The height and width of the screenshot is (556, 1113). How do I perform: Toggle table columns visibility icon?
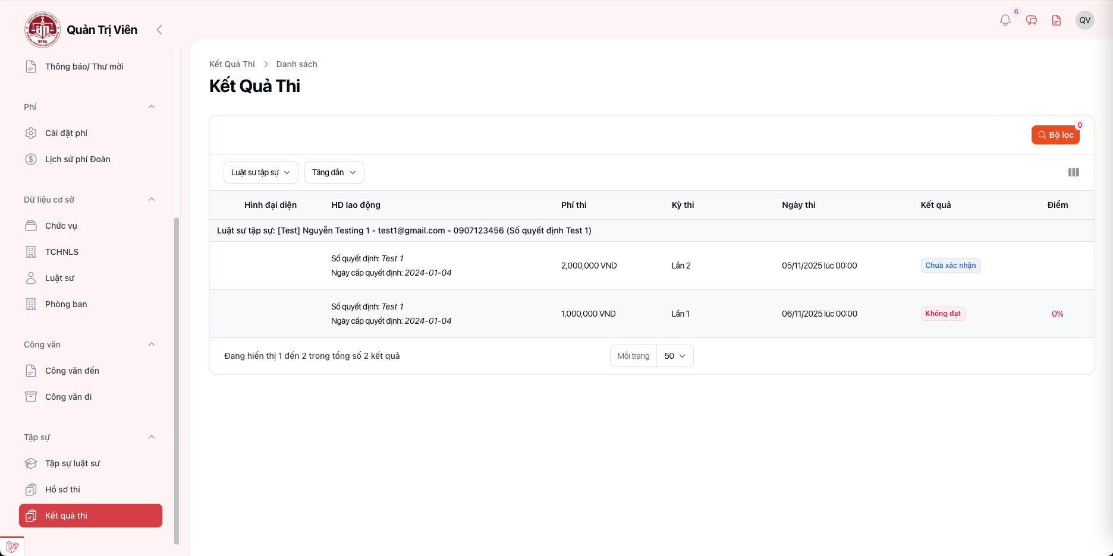[x=1073, y=172]
